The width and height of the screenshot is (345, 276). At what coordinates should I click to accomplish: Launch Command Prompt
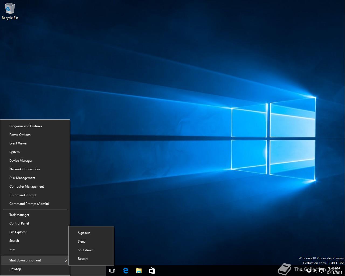(x=35, y=195)
